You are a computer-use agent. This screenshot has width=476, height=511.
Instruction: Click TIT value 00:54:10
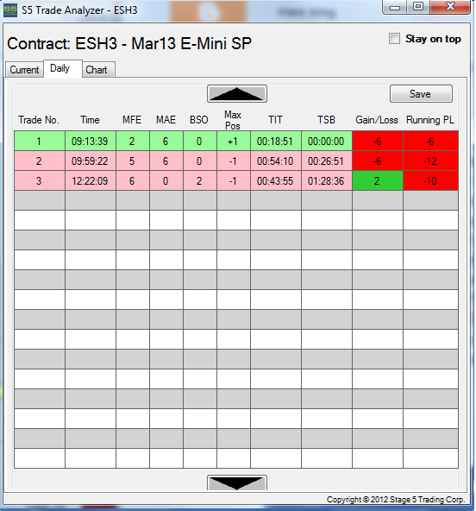(x=276, y=161)
